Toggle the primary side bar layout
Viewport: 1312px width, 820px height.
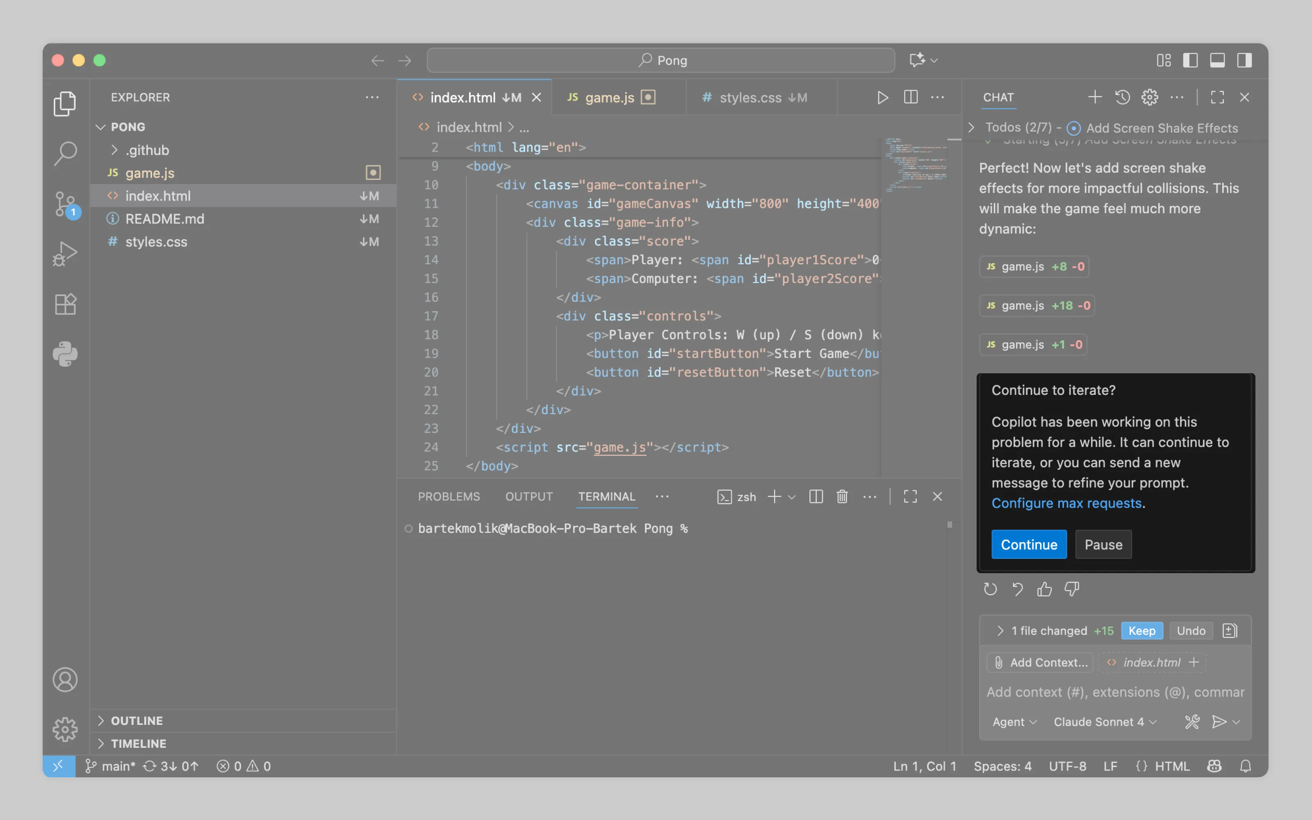[x=1190, y=60]
